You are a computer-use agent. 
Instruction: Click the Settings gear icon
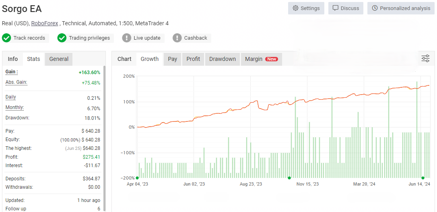tap(296, 8)
